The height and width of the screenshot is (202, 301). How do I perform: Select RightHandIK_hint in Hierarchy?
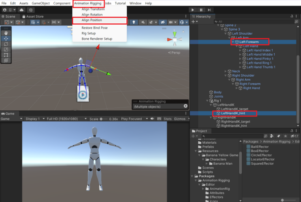point(234,126)
